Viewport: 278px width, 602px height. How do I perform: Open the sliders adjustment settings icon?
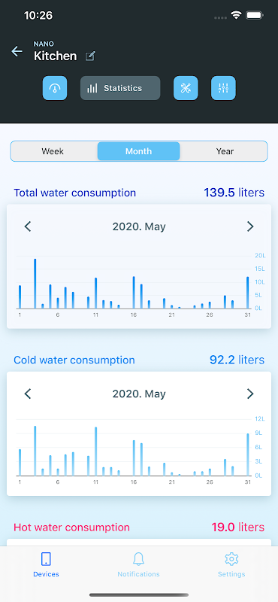(x=224, y=88)
